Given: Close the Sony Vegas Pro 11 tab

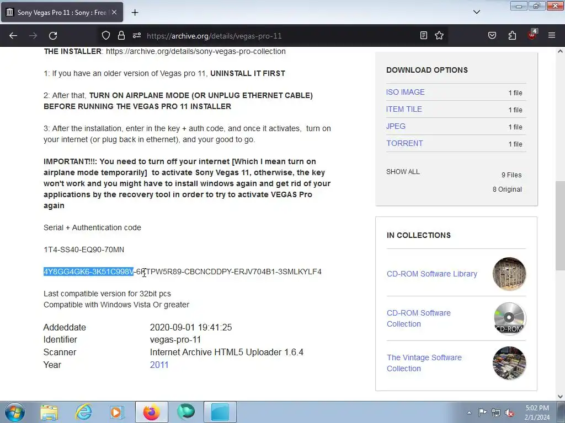Looking at the screenshot, I should click(x=114, y=12).
